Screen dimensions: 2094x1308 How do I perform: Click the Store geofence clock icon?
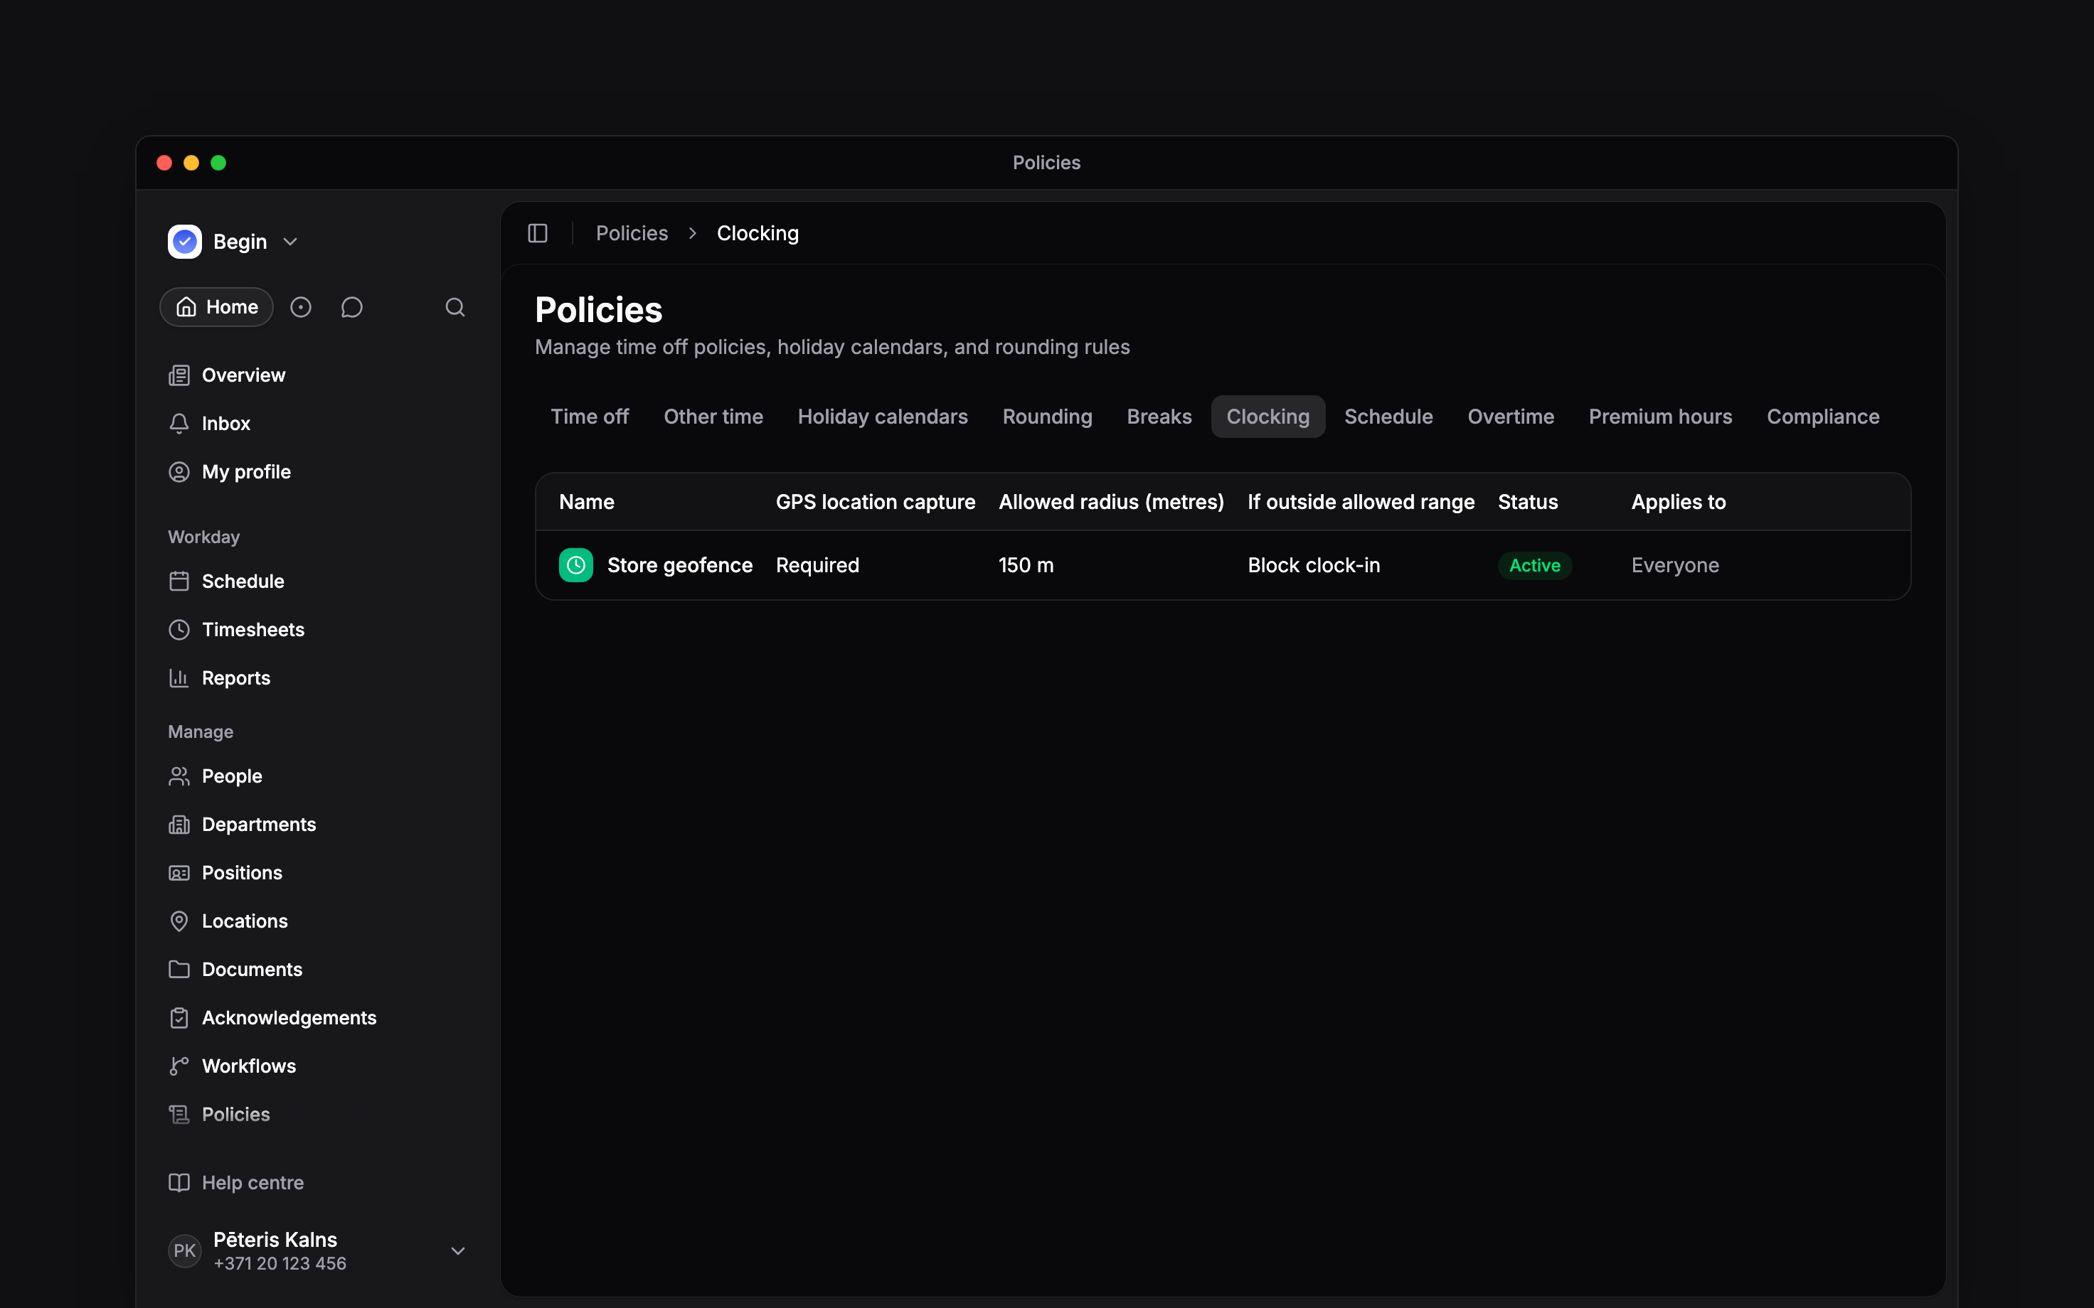575,566
